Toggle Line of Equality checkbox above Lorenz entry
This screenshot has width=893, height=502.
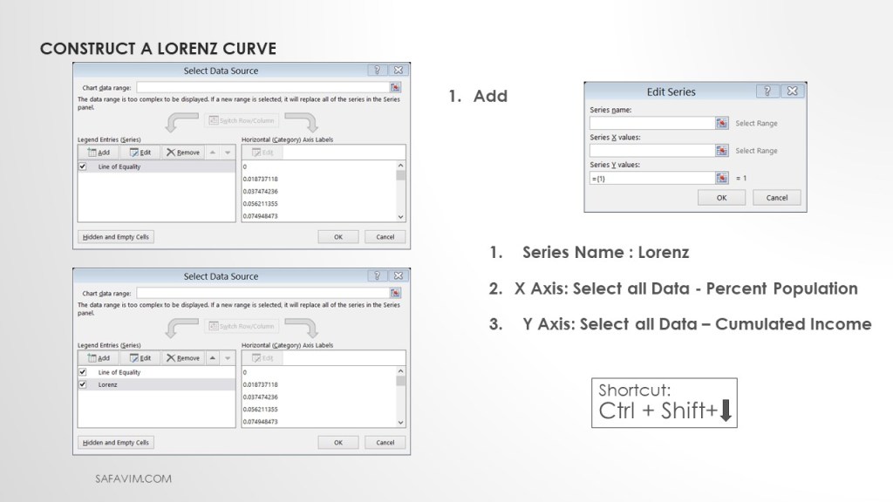(x=83, y=372)
